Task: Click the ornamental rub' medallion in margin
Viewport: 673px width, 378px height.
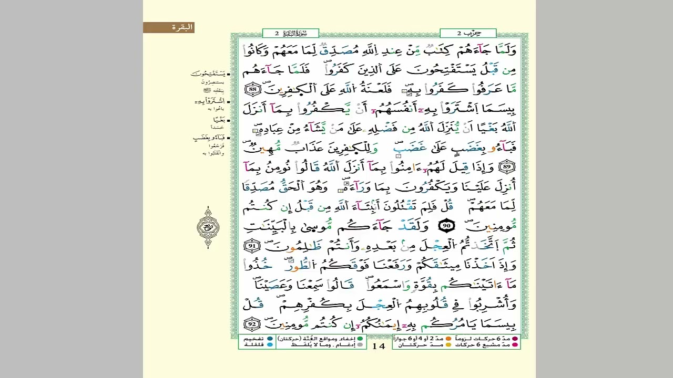Action: 208,227
